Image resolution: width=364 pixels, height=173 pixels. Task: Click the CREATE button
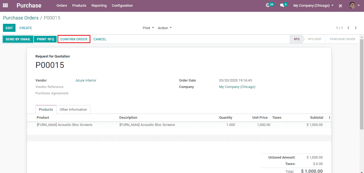[26, 28]
